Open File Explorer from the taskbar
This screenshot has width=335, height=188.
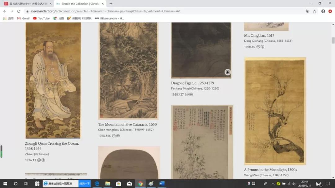click(x=108, y=184)
